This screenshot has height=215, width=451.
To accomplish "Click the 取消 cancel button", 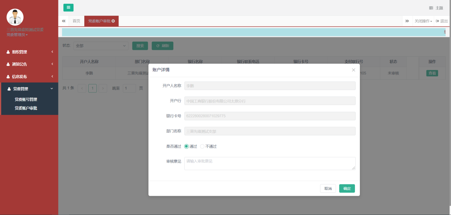I will 328,189.
